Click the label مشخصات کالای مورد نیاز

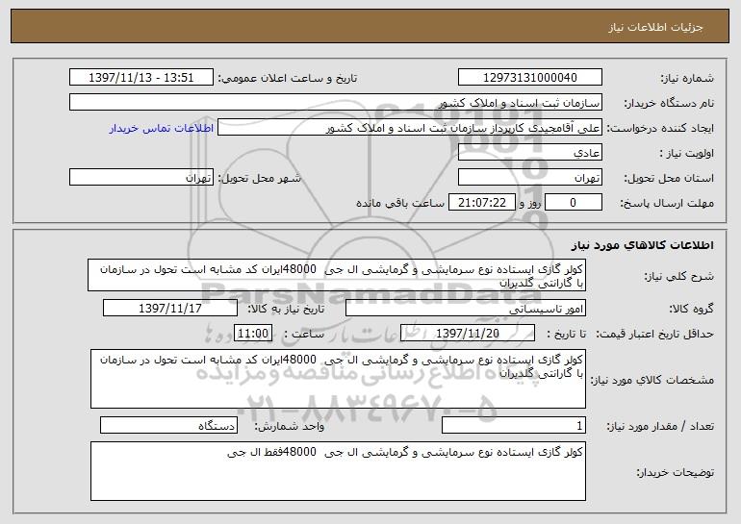(x=652, y=380)
